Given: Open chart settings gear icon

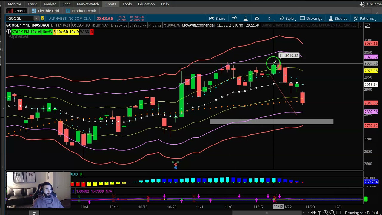Looking at the screenshot, I should (257, 18).
